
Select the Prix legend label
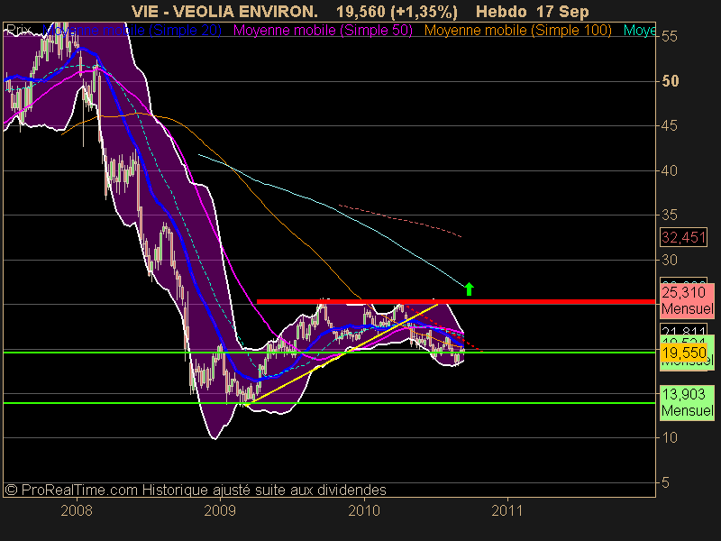(x=19, y=31)
